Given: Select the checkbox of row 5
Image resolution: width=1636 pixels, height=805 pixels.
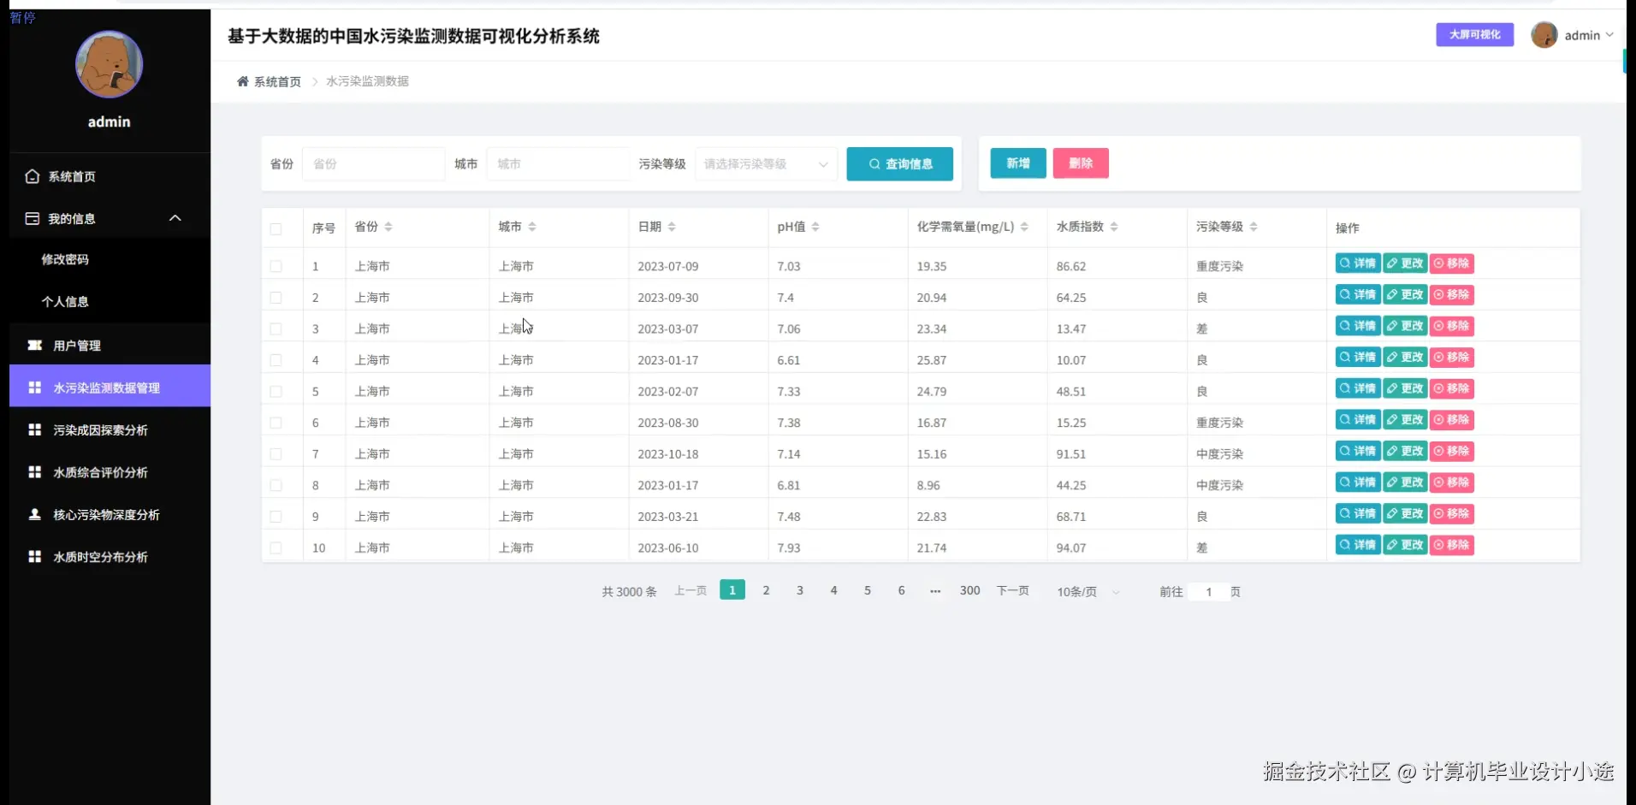Looking at the screenshot, I should (276, 391).
